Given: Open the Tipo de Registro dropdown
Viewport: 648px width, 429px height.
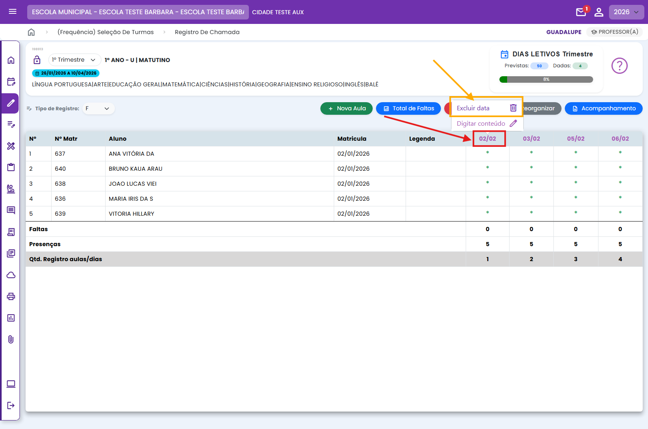Looking at the screenshot, I should pos(98,109).
